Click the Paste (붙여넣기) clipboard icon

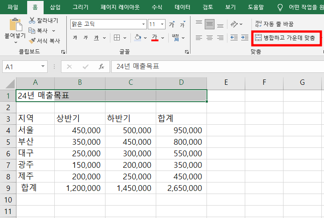pos(16,25)
